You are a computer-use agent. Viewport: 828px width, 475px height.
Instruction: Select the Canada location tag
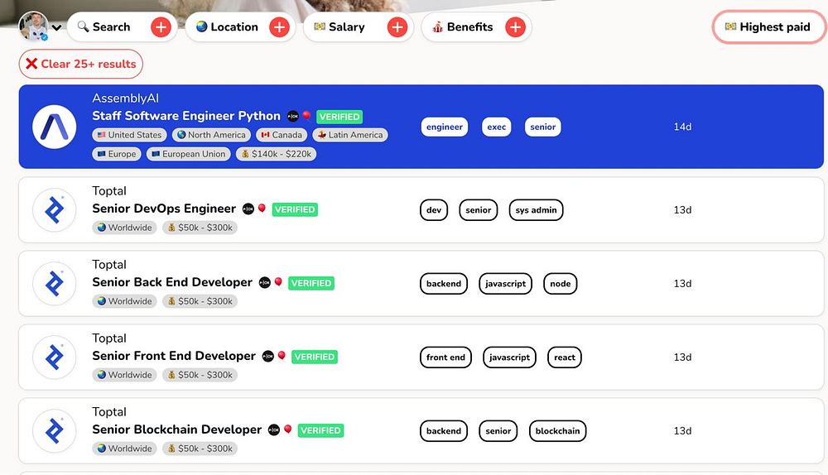(282, 135)
